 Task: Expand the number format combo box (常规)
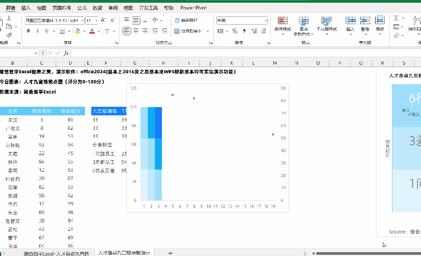click(x=266, y=20)
